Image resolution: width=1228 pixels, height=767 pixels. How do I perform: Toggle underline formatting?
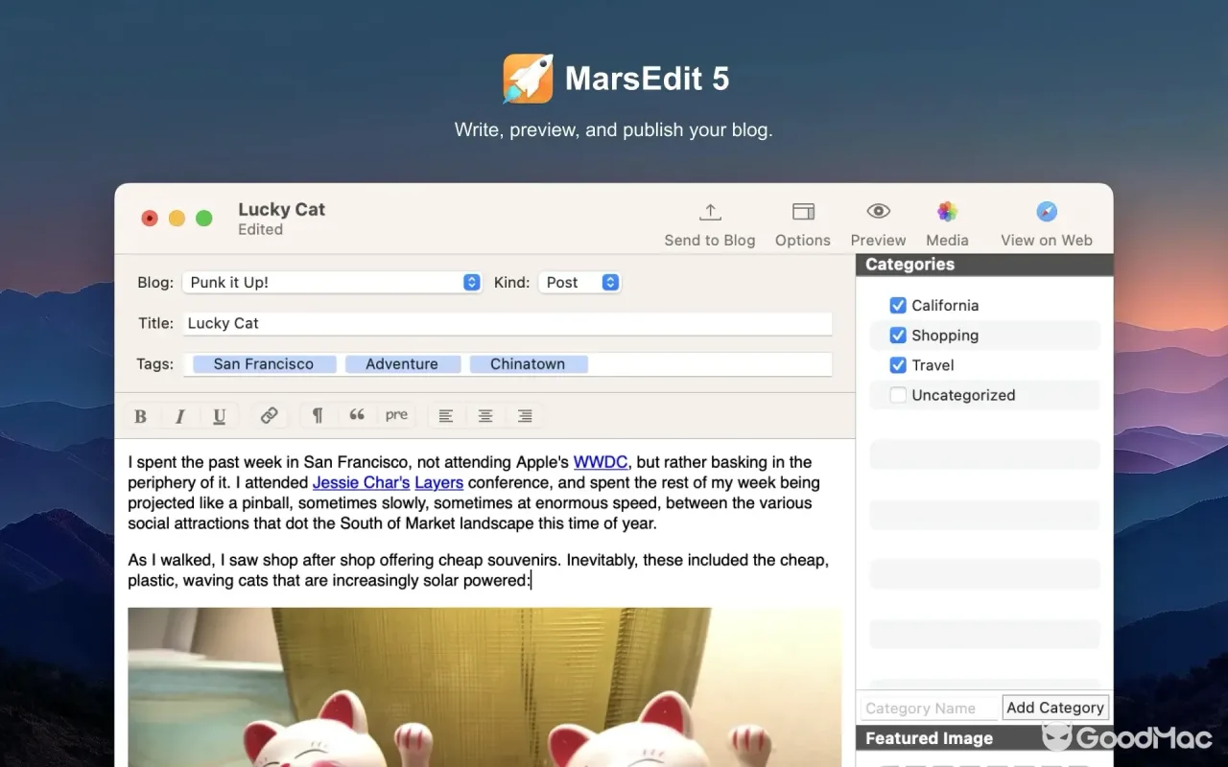[219, 416]
